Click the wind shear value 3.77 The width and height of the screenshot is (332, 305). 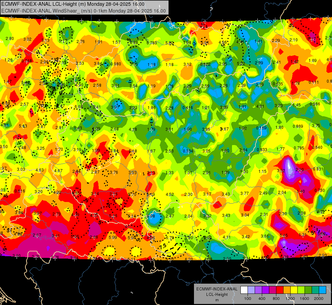coord(245,193)
